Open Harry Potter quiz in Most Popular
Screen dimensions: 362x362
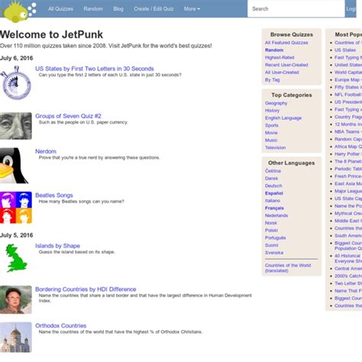click(x=348, y=154)
